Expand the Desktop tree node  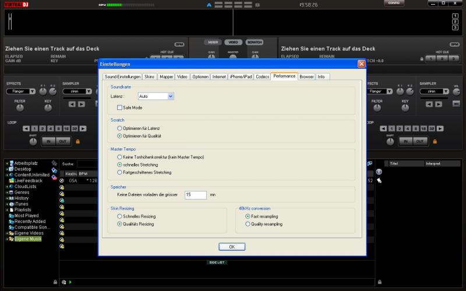[7, 169]
